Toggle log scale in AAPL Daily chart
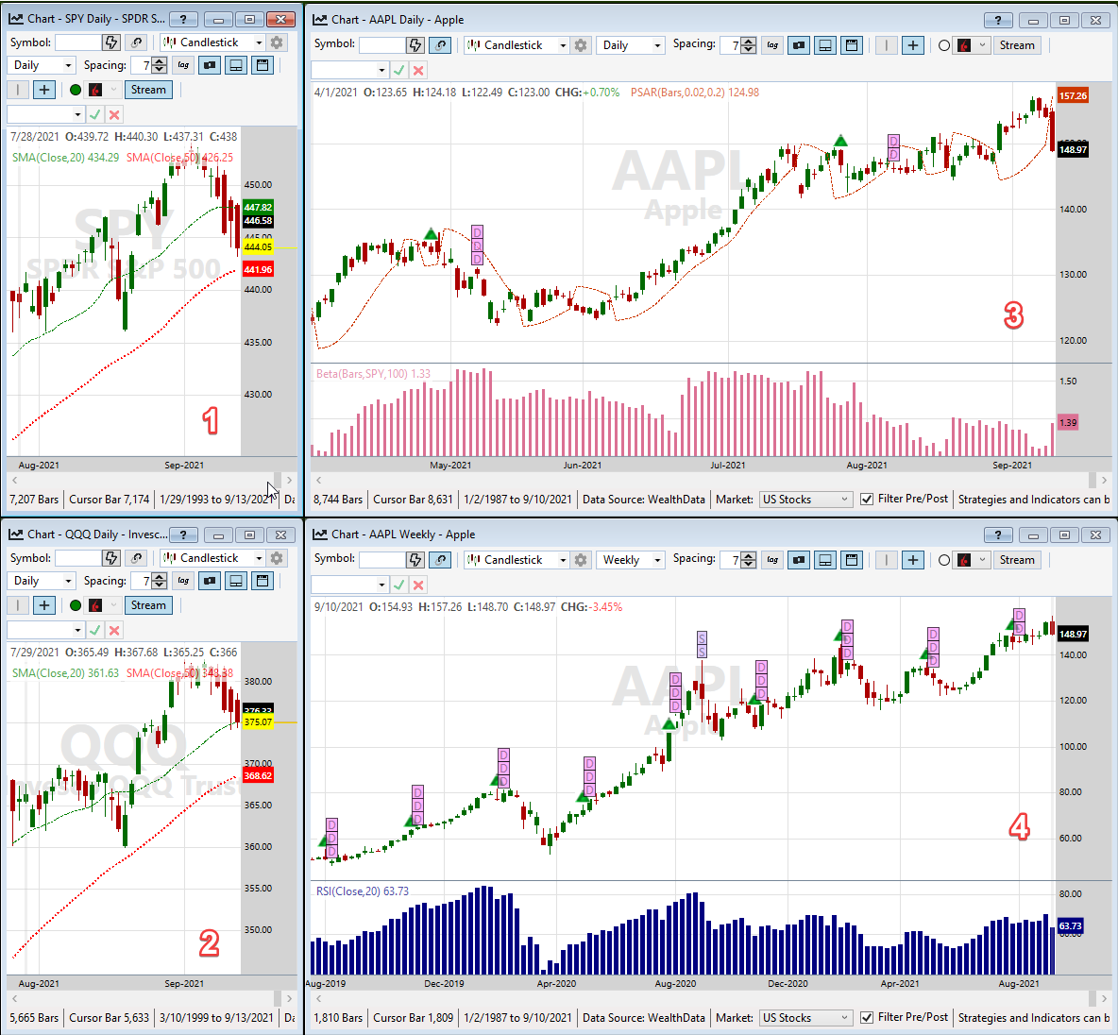The width and height of the screenshot is (1118, 1035). click(x=773, y=45)
